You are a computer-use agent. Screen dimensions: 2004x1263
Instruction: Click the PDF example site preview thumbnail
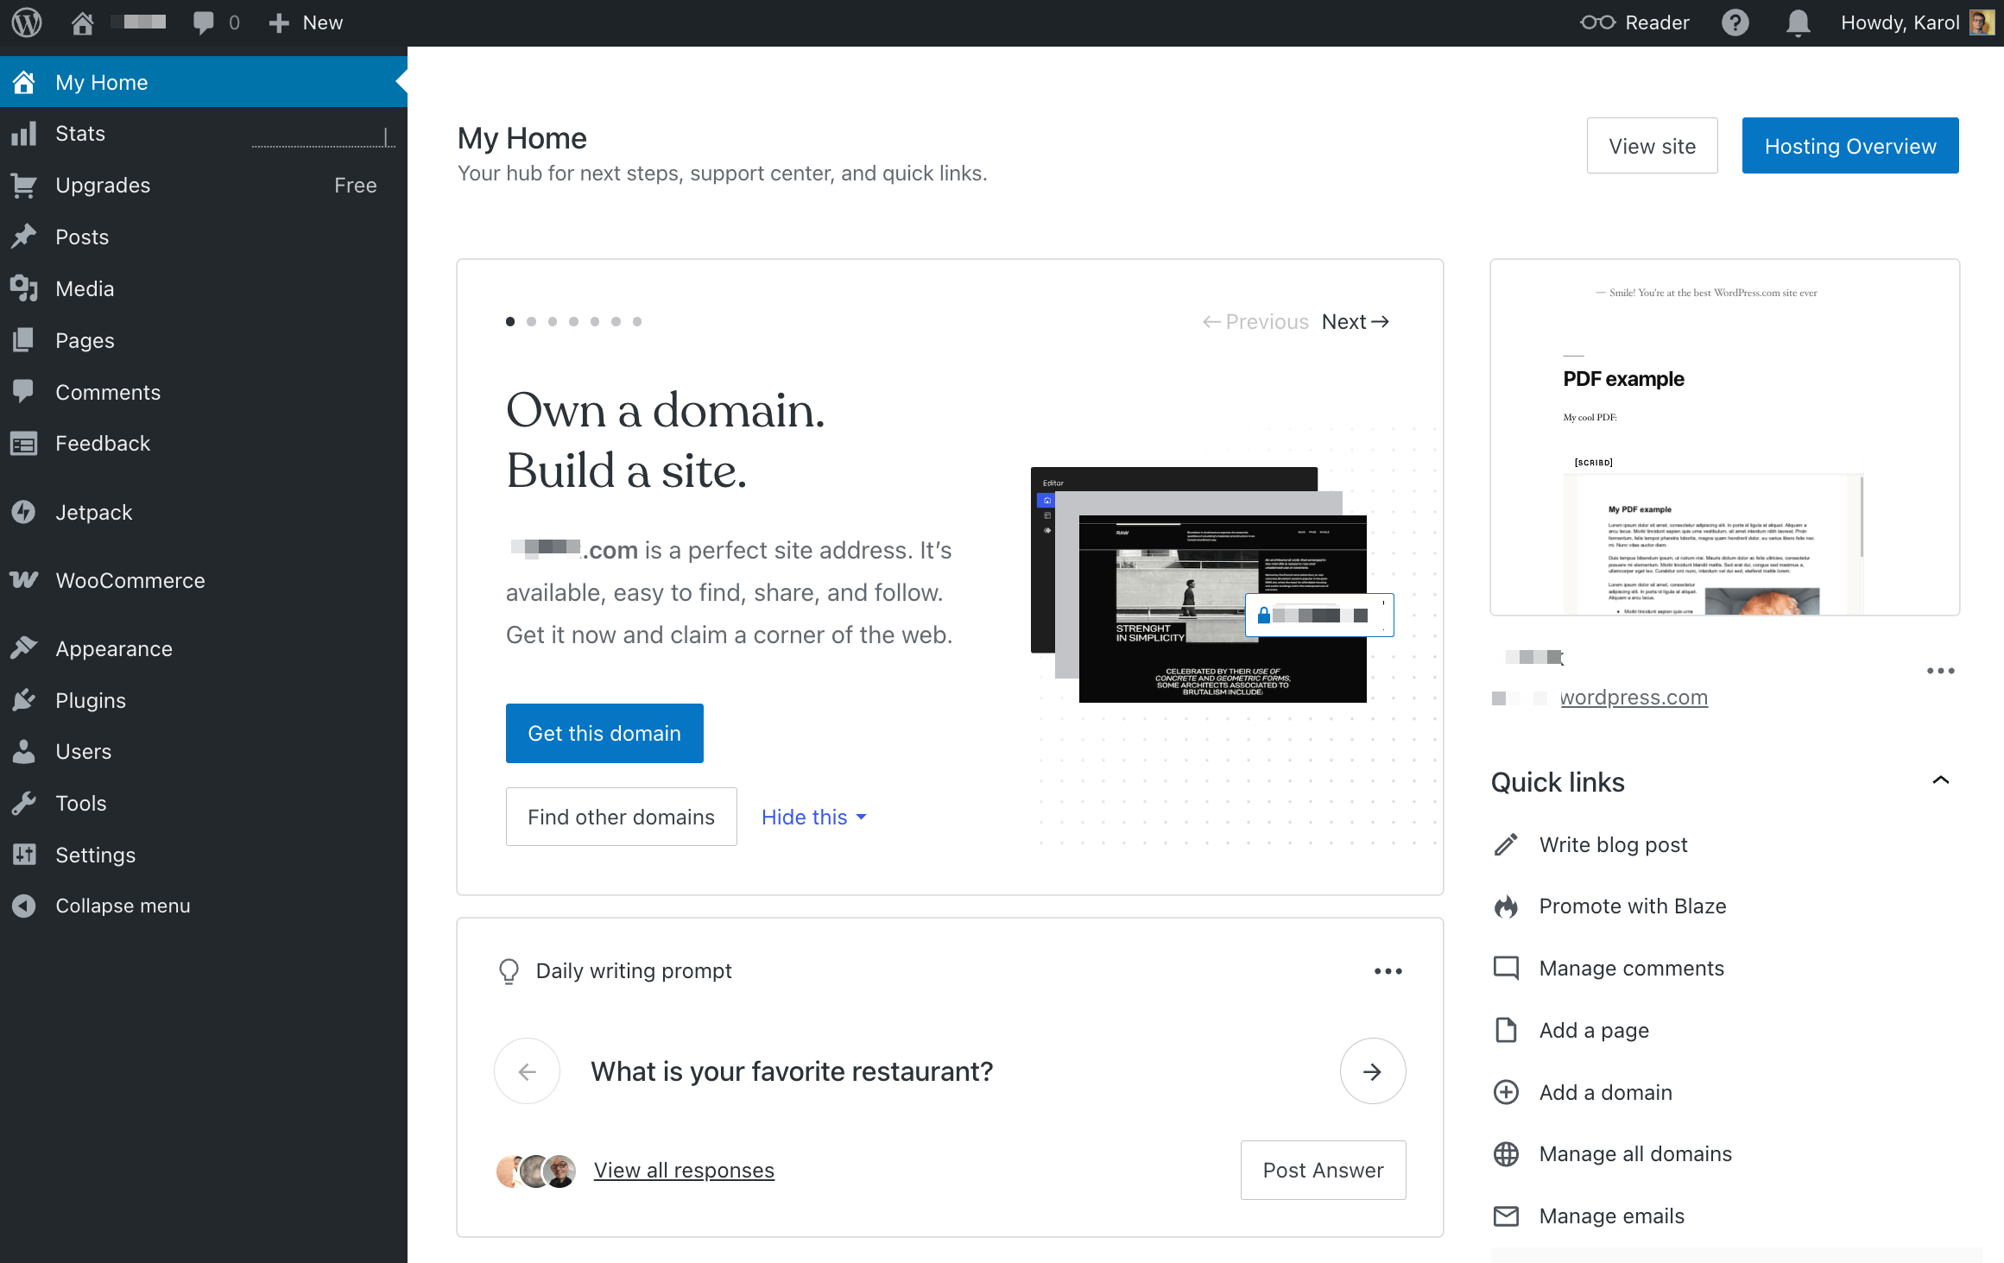[x=1724, y=437]
